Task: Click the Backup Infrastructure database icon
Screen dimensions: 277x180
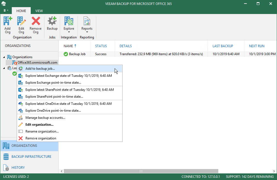Action: coord(6,157)
